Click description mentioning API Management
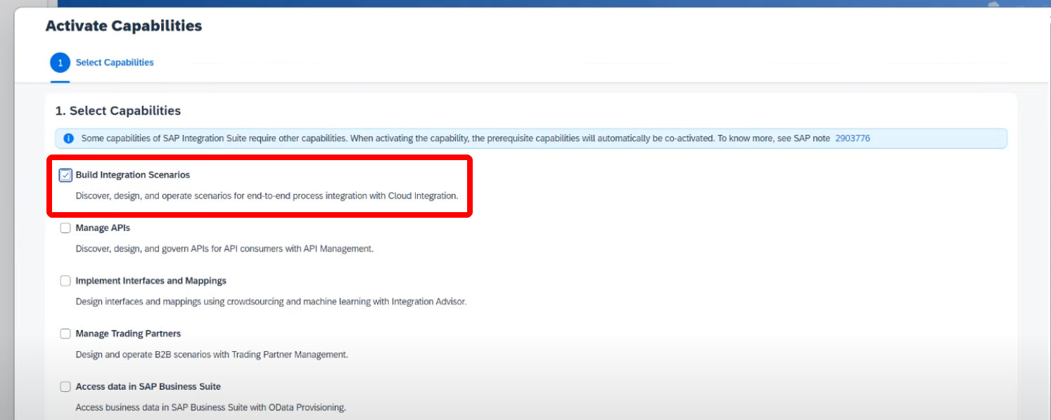This screenshot has height=420, width=1051. [225, 249]
